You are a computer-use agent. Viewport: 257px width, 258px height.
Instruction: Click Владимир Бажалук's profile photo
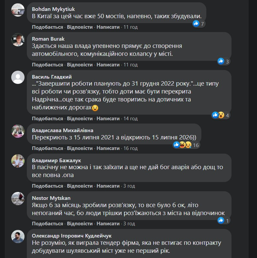pos(18,161)
